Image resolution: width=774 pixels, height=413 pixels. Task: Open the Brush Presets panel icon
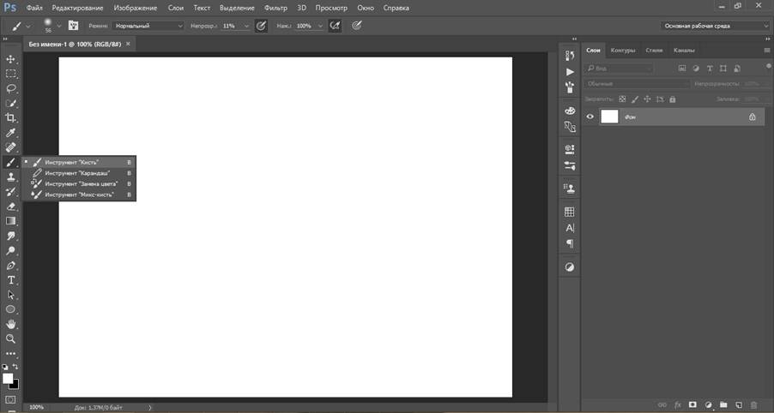(570, 87)
